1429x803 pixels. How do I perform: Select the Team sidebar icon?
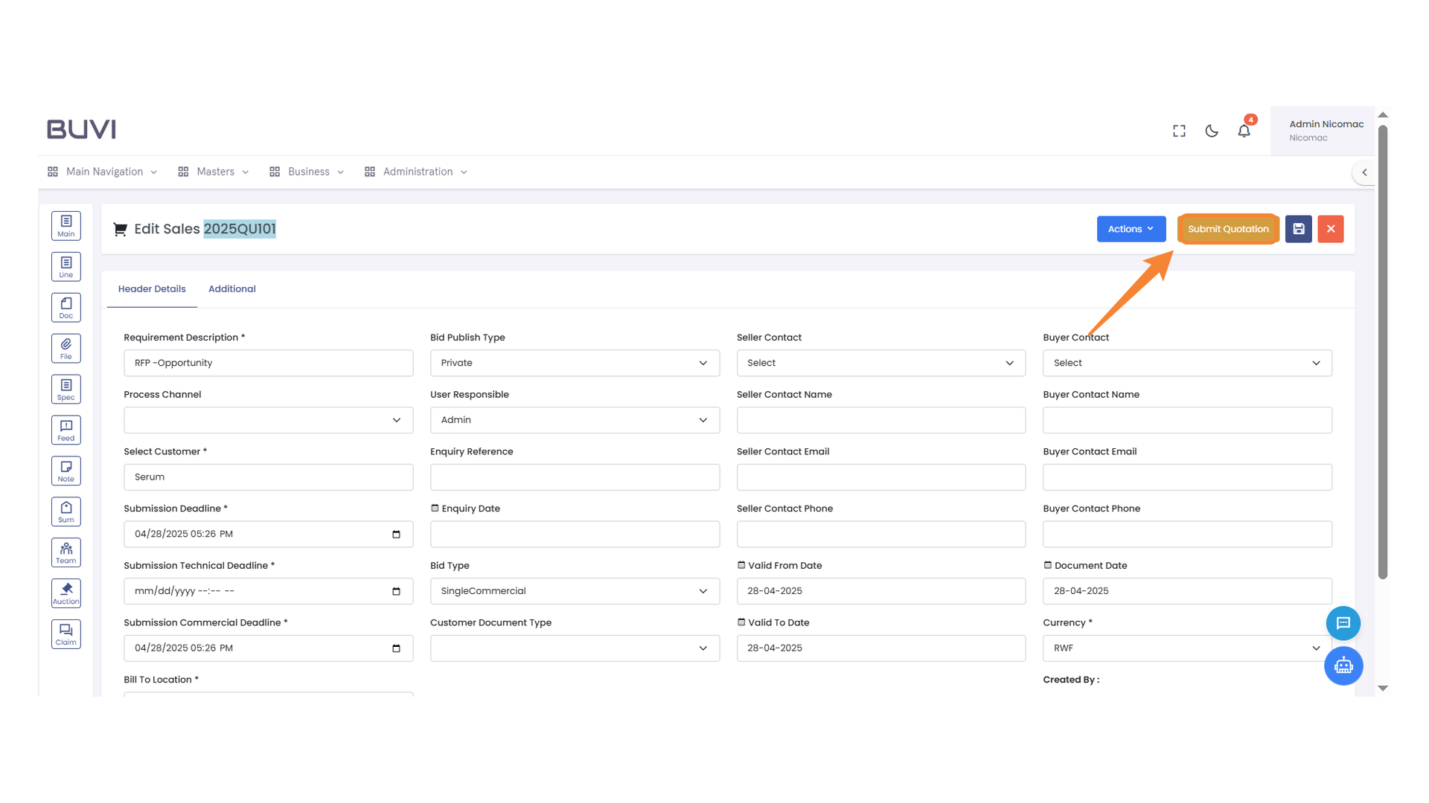65,552
